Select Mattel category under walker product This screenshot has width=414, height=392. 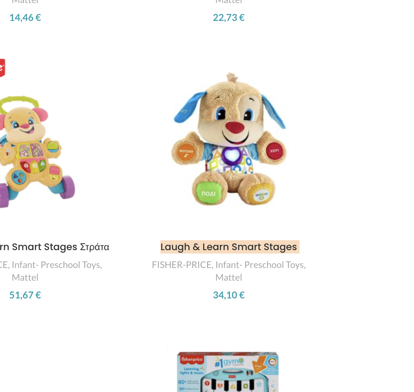pos(25,278)
